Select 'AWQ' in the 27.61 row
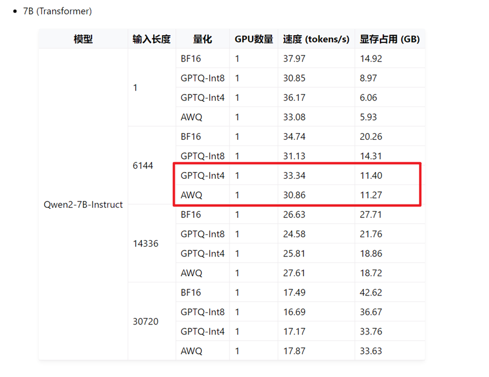The width and height of the screenshot is (489, 377). click(x=191, y=273)
